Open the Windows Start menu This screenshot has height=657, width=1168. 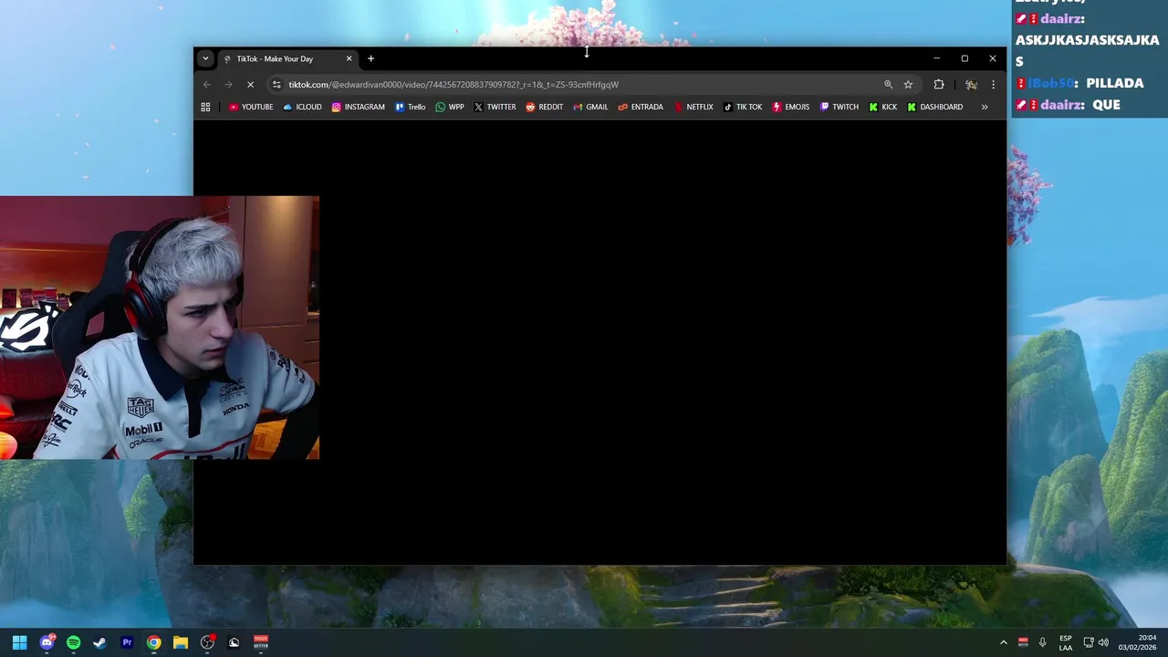point(20,642)
